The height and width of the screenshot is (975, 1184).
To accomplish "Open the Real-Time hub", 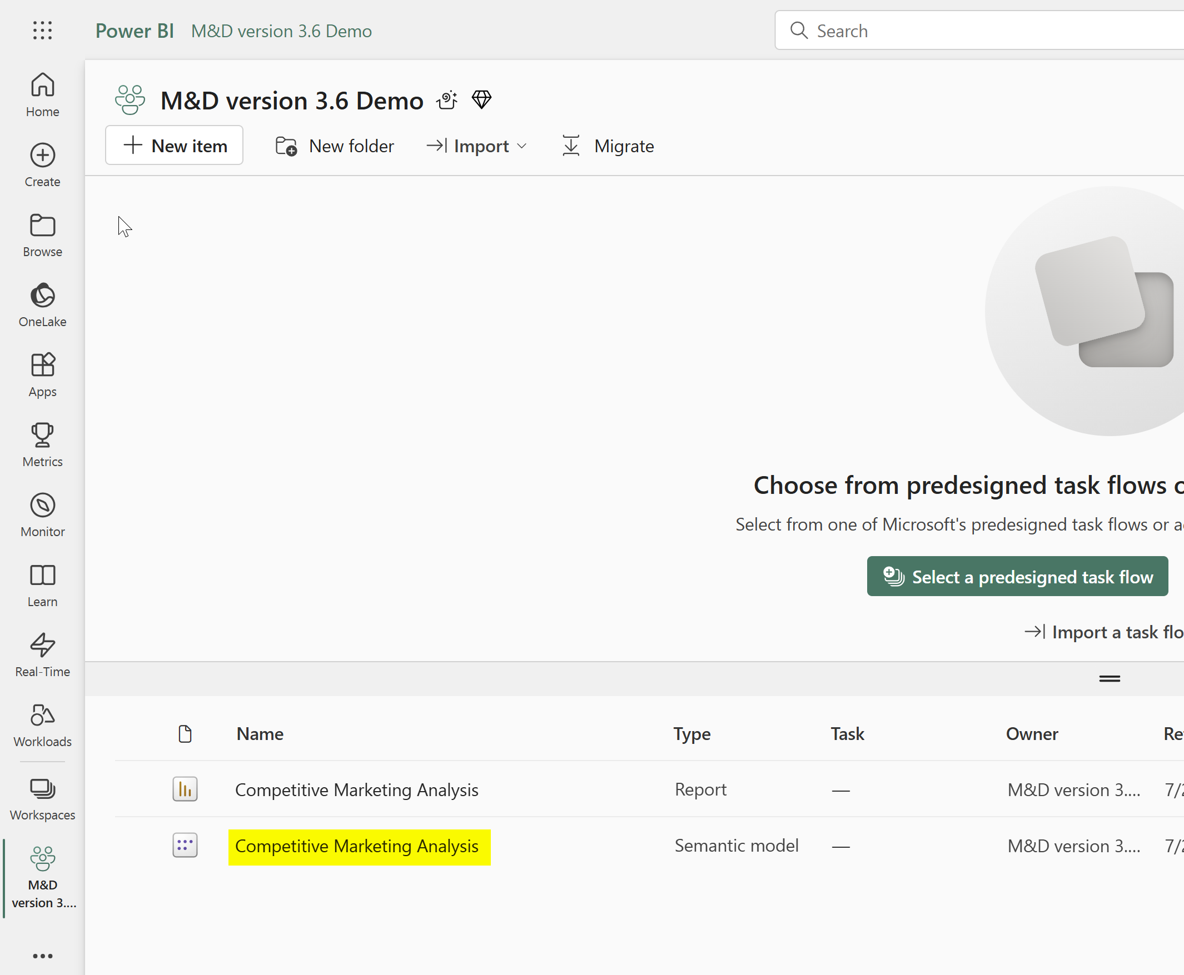I will pyautogui.click(x=42, y=656).
